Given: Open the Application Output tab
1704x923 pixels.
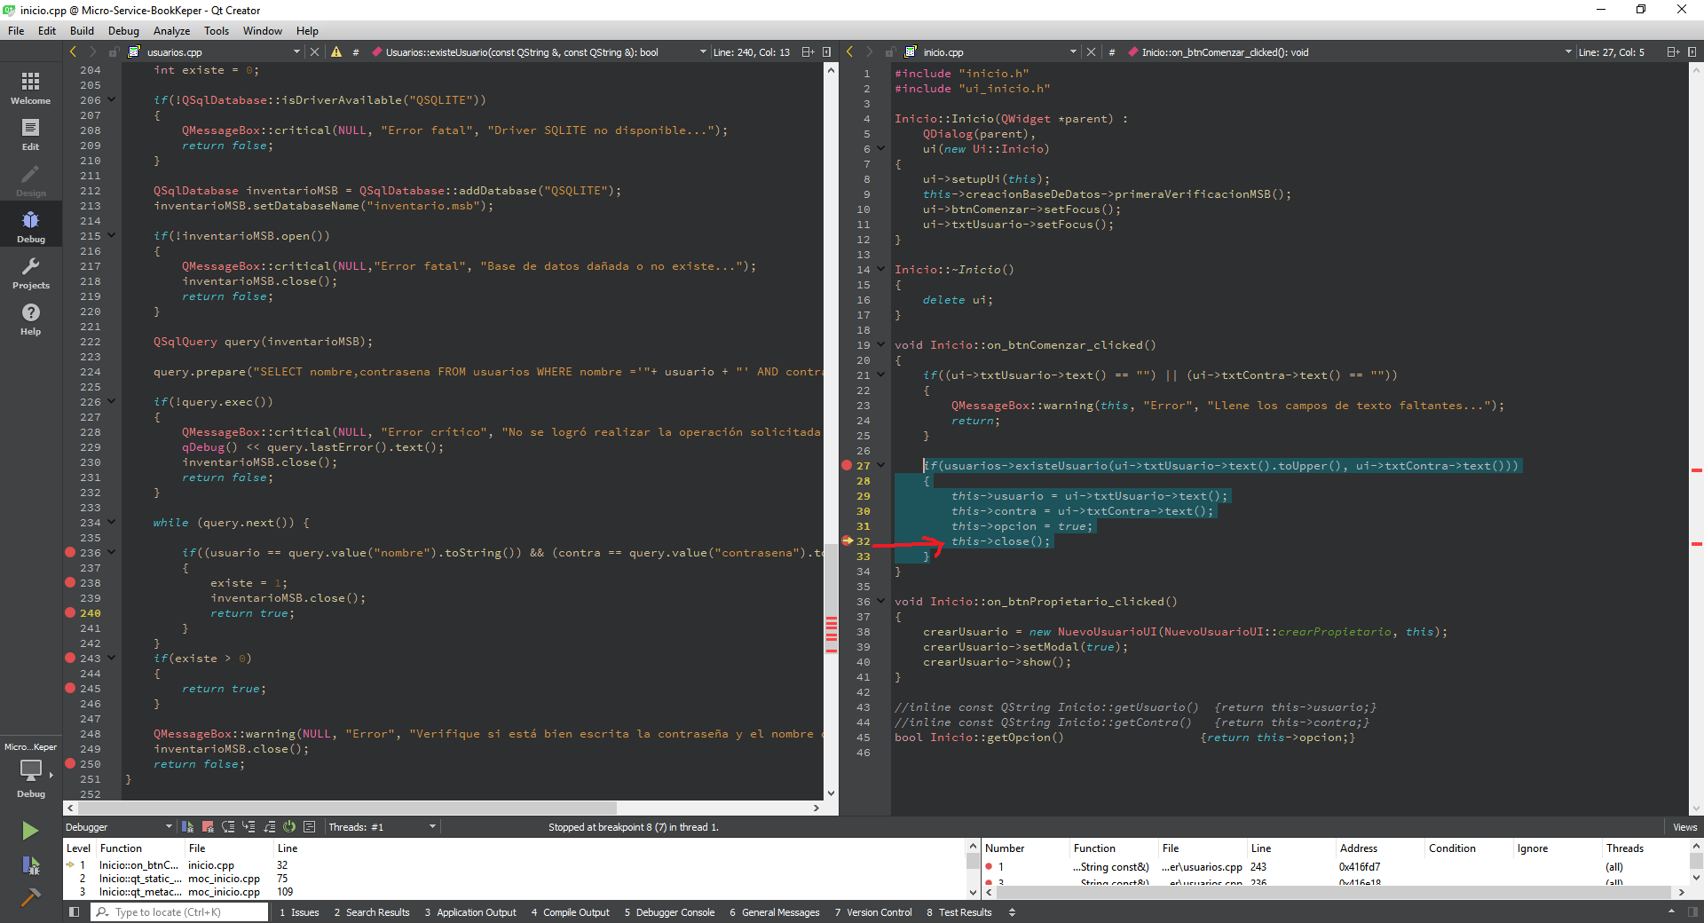Looking at the screenshot, I should pos(470,912).
